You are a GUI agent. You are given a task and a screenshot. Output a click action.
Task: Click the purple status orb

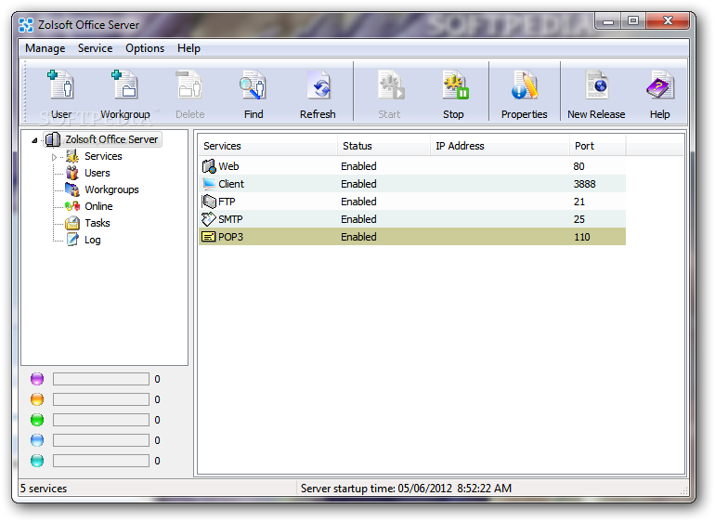pyautogui.click(x=37, y=379)
